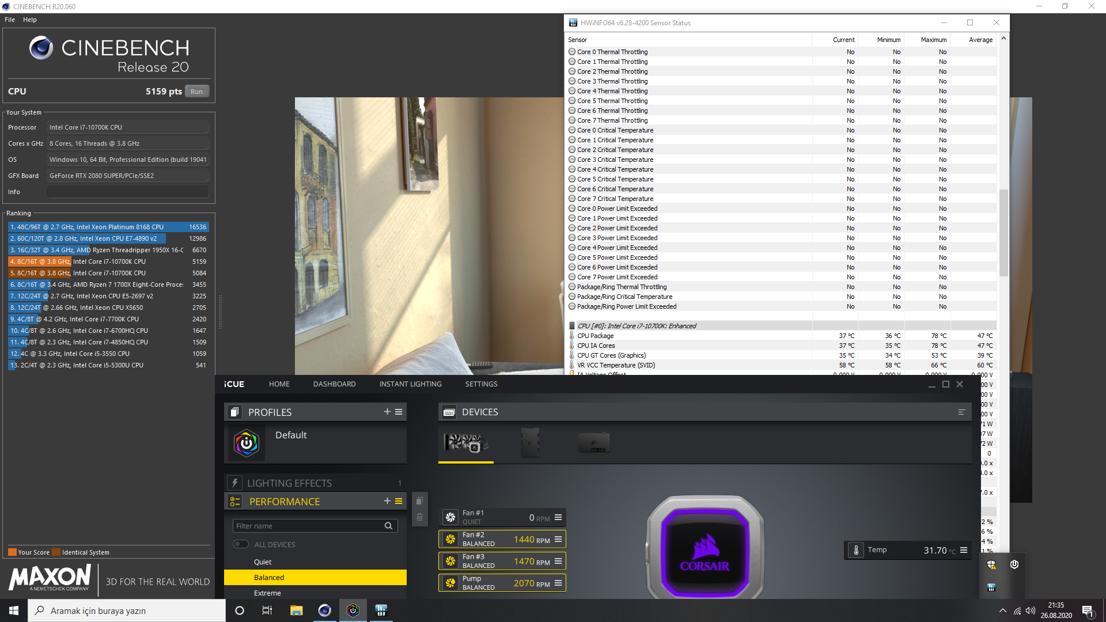Toggle the ALL DEVICES switch

point(241,544)
